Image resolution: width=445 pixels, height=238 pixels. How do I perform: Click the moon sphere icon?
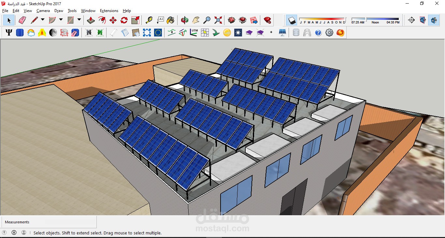(53, 33)
